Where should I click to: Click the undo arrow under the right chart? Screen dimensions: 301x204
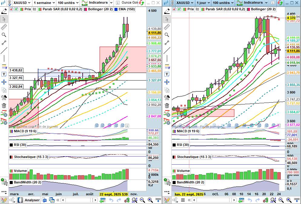click(250, 200)
